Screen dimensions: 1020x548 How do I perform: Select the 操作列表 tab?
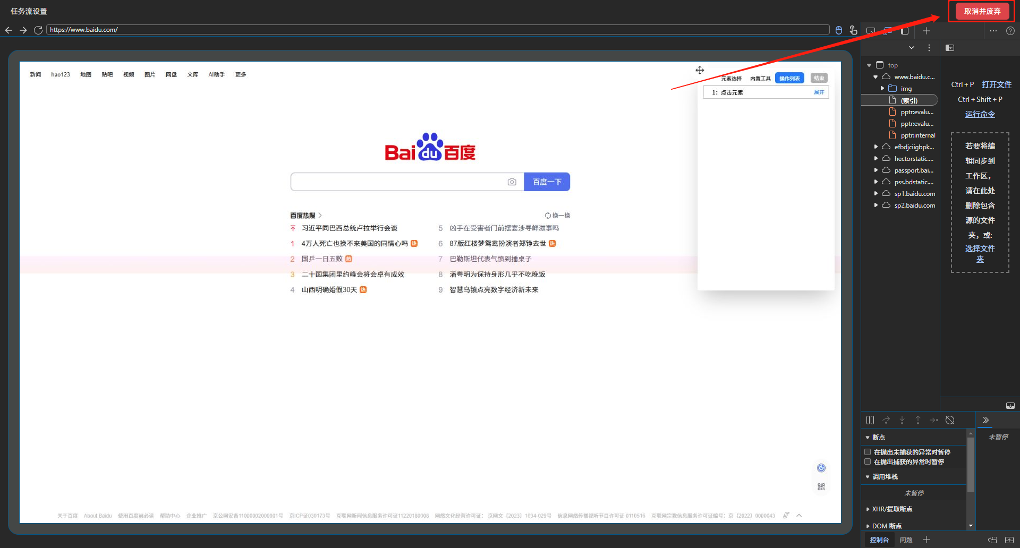(x=789, y=79)
